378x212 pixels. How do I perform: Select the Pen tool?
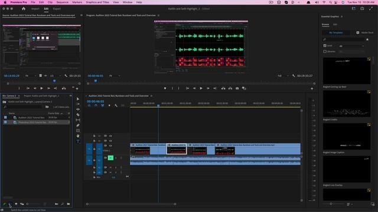click(x=78, y=125)
